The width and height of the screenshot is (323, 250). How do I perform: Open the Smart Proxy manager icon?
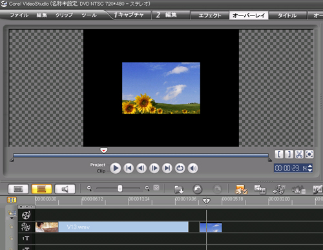tap(241, 189)
